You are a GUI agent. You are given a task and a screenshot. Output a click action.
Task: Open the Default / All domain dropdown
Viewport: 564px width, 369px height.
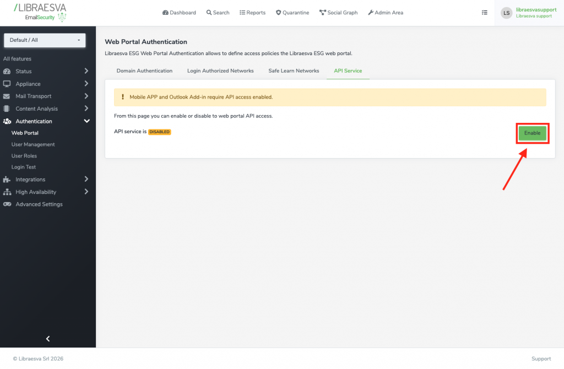pos(45,40)
